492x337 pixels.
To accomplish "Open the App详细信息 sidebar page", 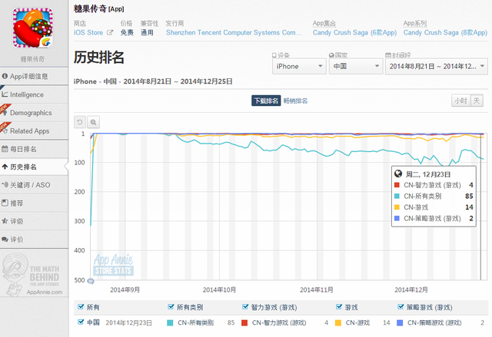I will [x=34, y=76].
